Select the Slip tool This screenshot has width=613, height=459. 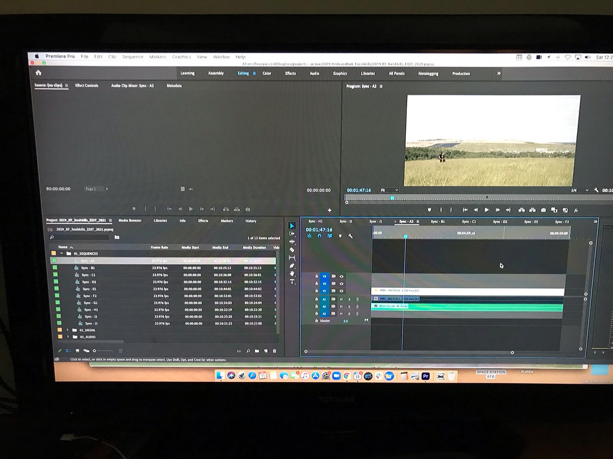pyautogui.click(x=292, y=258)
